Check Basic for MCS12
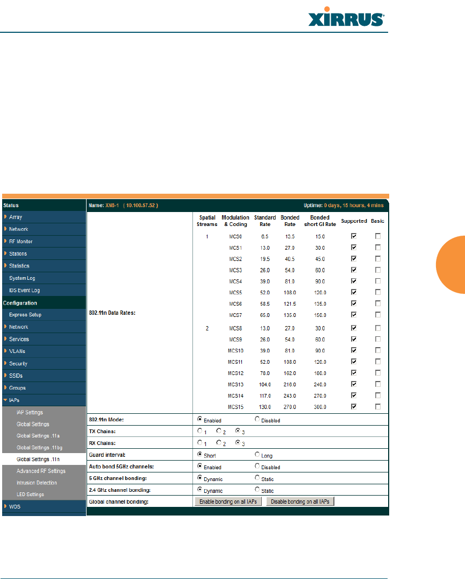The height and width of the screenshot is (579, 465). coord(377,373)
